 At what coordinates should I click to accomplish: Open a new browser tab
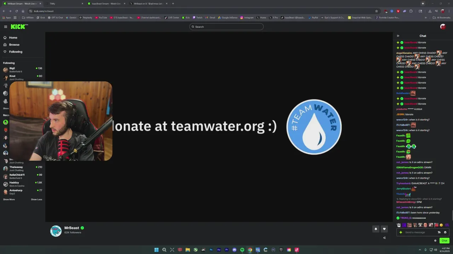(173, 4)
